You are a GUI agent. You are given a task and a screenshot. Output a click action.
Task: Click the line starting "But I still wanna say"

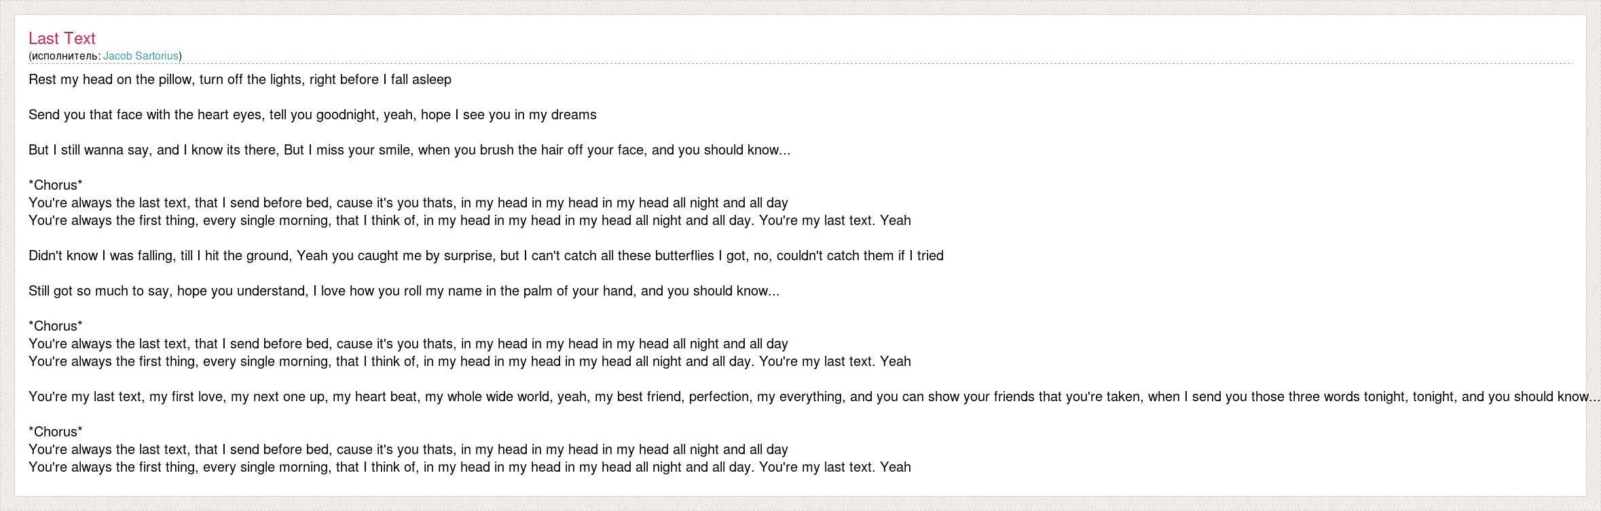point(409,150)
